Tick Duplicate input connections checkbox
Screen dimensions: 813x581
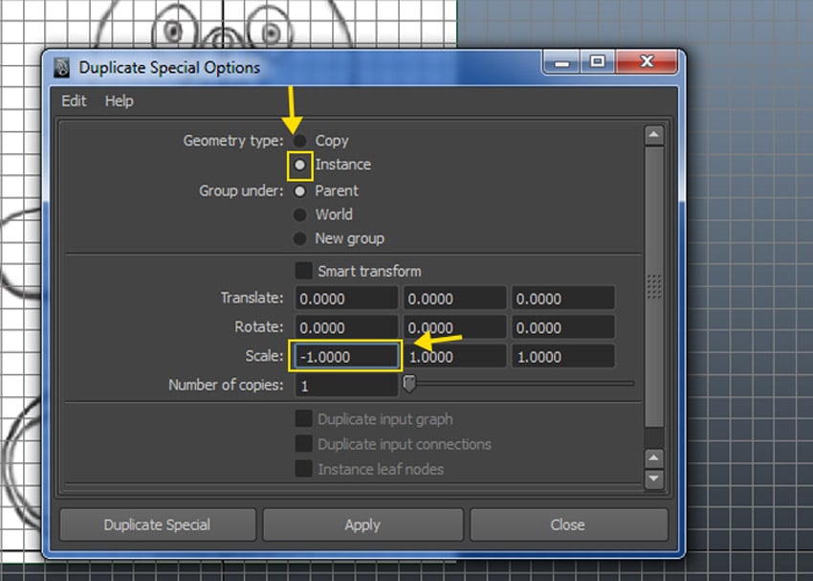click(303, 443)
